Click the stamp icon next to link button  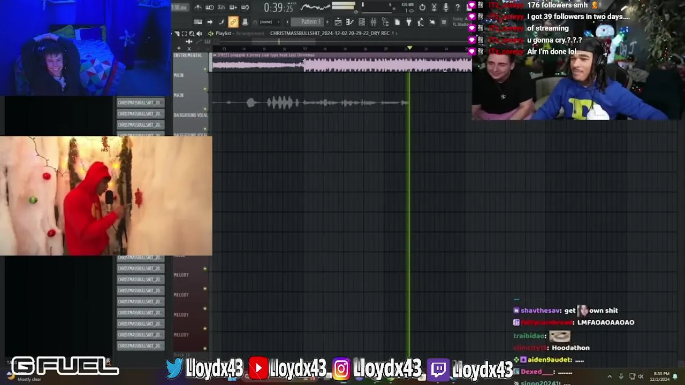tap(245, 22)
